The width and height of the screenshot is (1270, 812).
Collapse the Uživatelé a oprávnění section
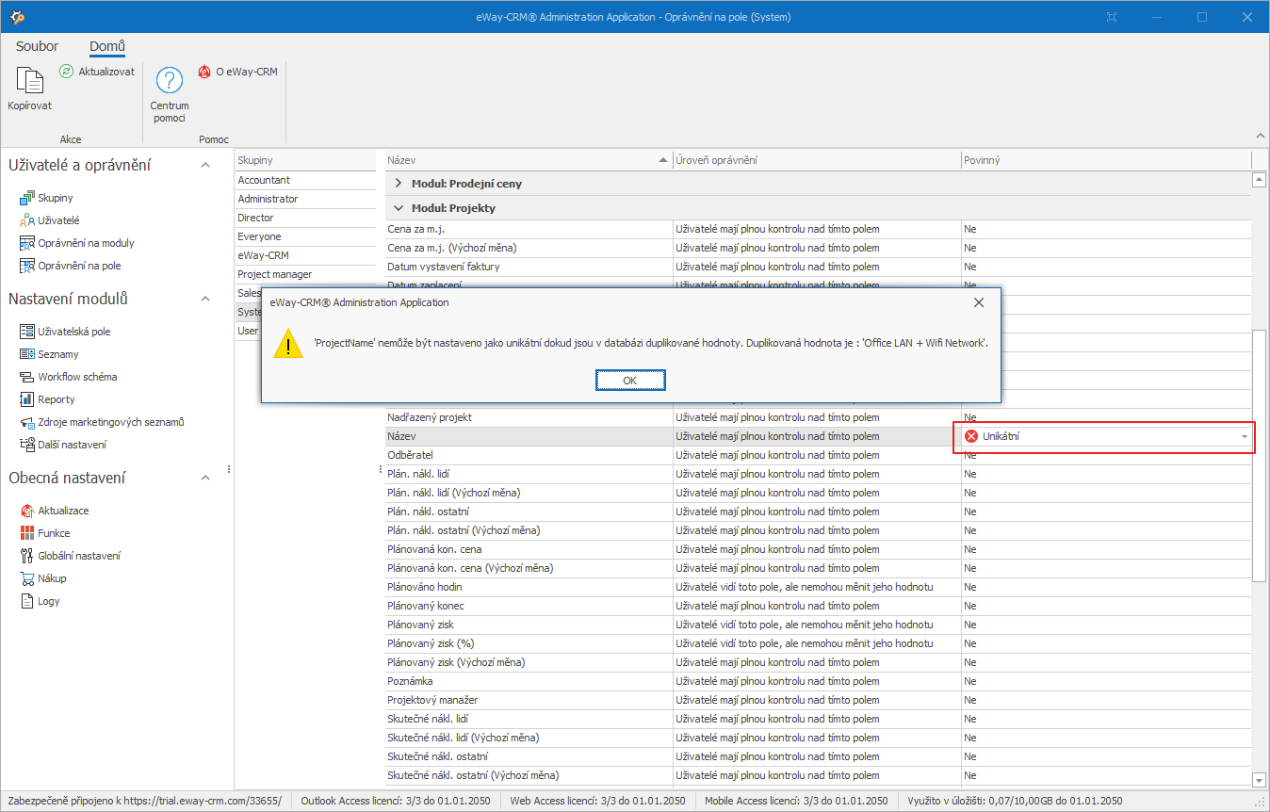[205, 166]
